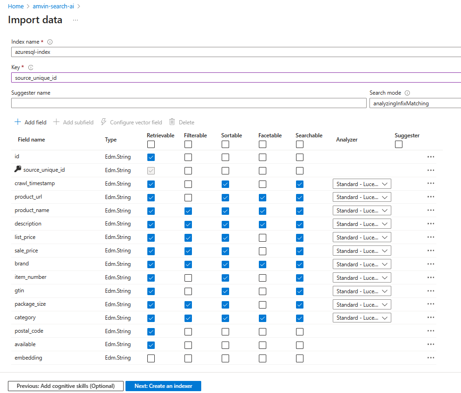Toggle the Retrievable select-all header checkbox
The width and height of the screenshot is (461, 393).
(151, 144)
